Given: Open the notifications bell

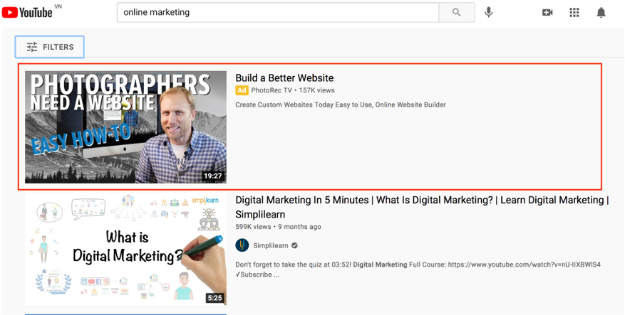Looking at the screenshot, I should [601, 12].
